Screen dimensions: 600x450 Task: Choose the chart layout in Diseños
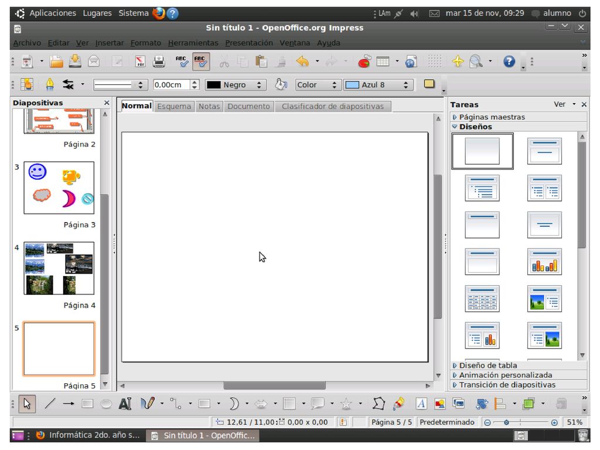tap(544, 262)
